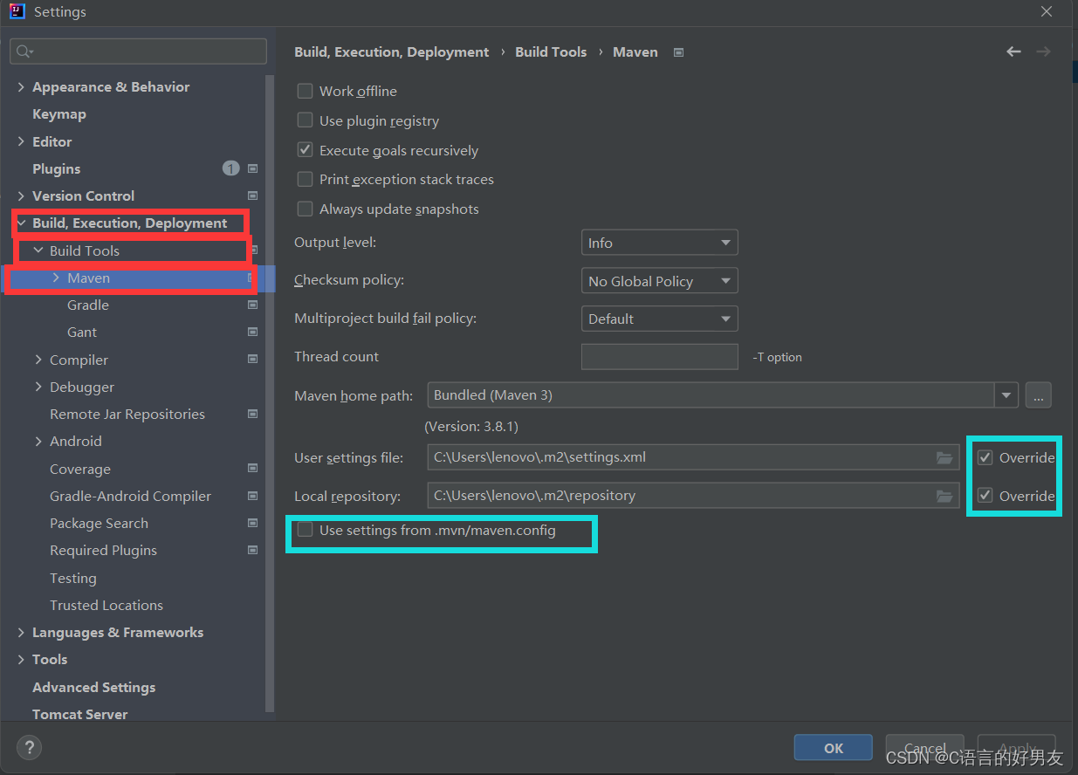Enable Print exception stack traces
The height and width of the screenshot is (775, 1078).
305,179
